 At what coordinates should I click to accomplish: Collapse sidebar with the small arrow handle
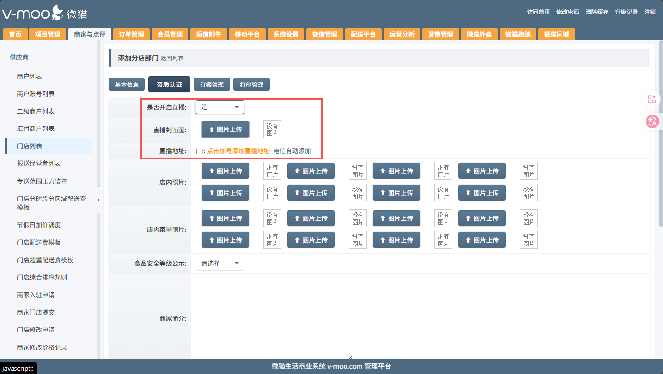tap(99, 199)
